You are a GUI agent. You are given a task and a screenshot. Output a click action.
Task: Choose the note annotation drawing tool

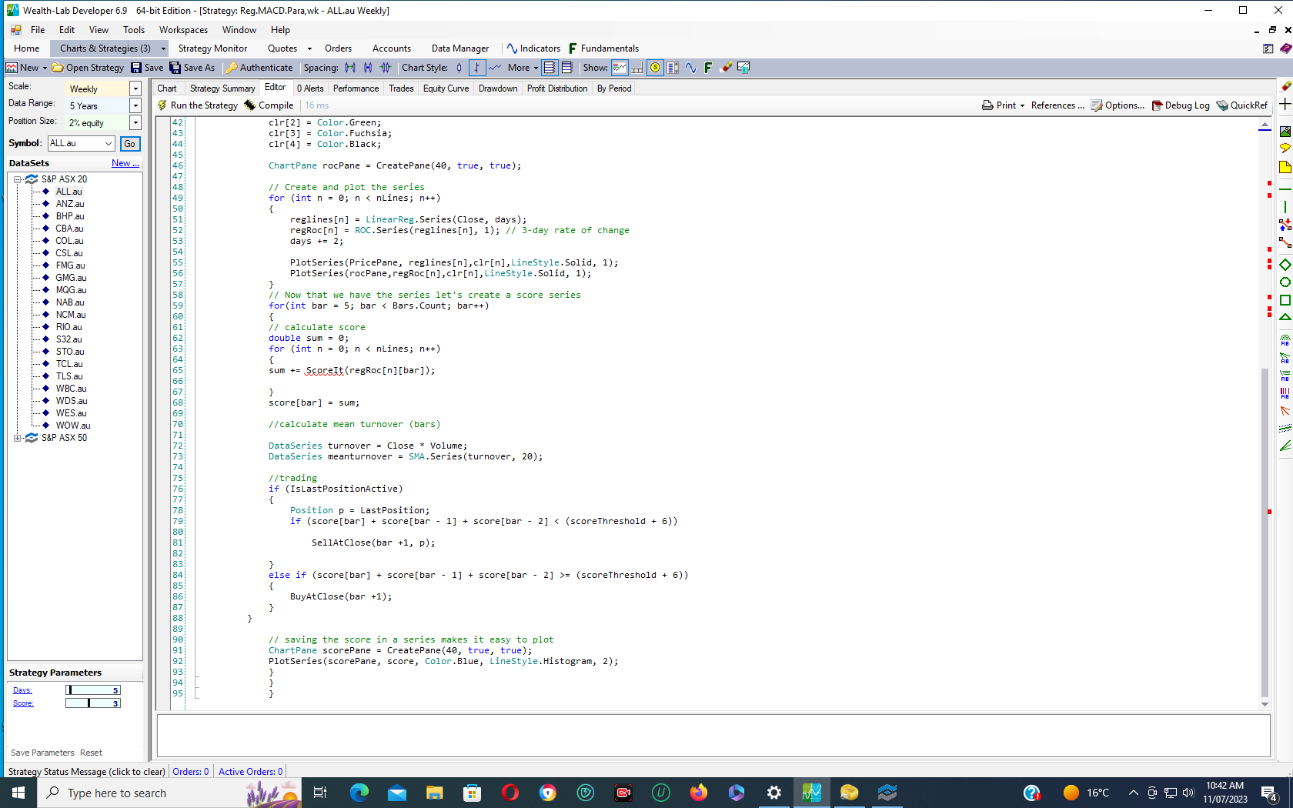coord(1285,167)
